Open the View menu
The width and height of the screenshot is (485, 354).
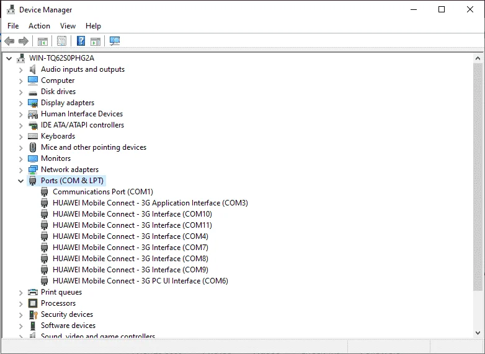68,26
